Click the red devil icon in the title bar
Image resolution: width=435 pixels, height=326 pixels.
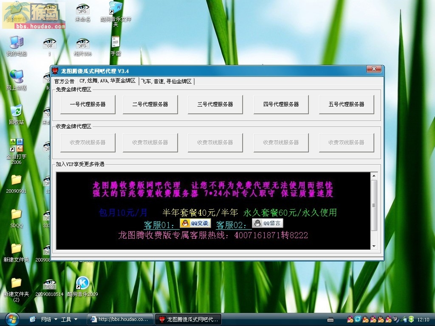(56, 71)
